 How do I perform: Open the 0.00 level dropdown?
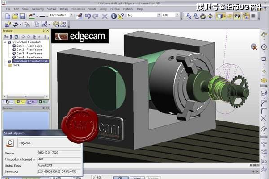click(x=177, y=15)
